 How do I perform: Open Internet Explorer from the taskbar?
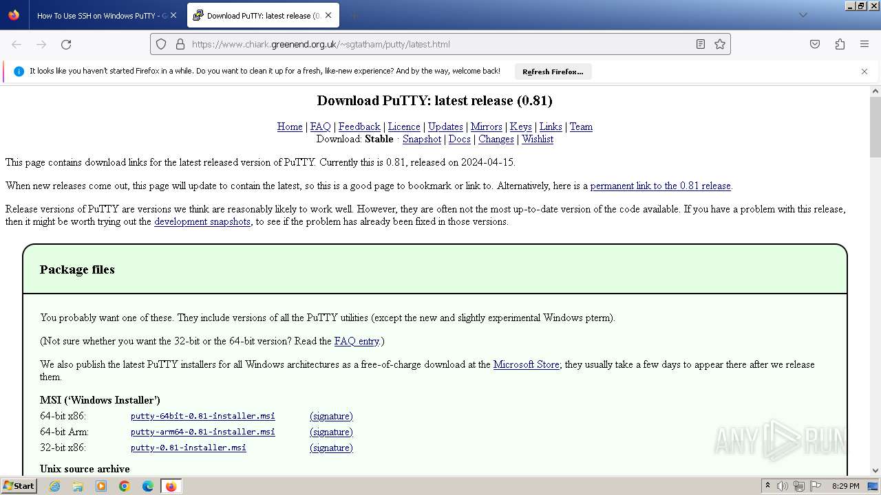(54, 486)
